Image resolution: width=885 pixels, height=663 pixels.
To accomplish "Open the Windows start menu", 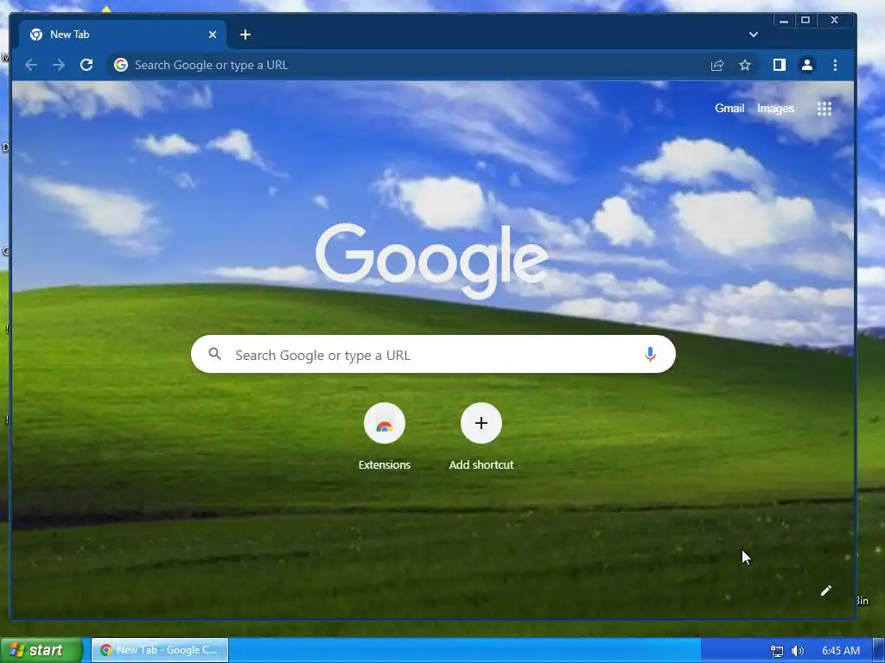I will tap(41, 650).
